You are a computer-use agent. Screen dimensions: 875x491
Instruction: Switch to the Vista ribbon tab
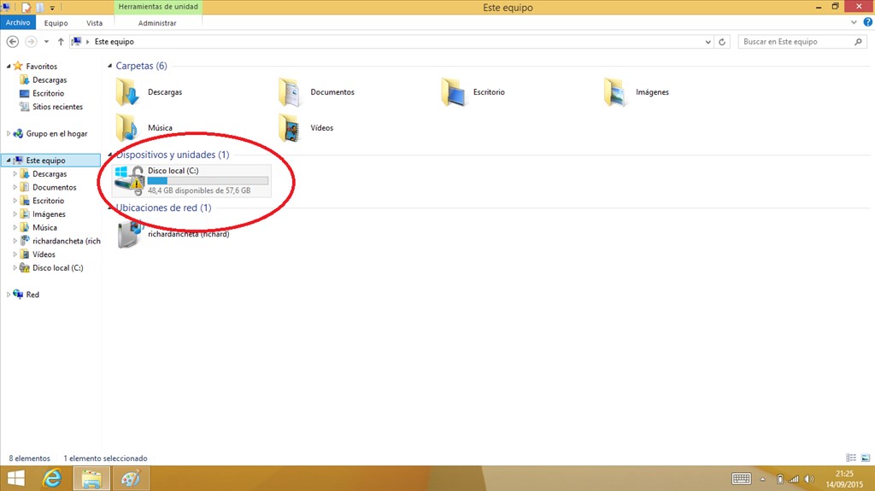(x=95, y=23)
